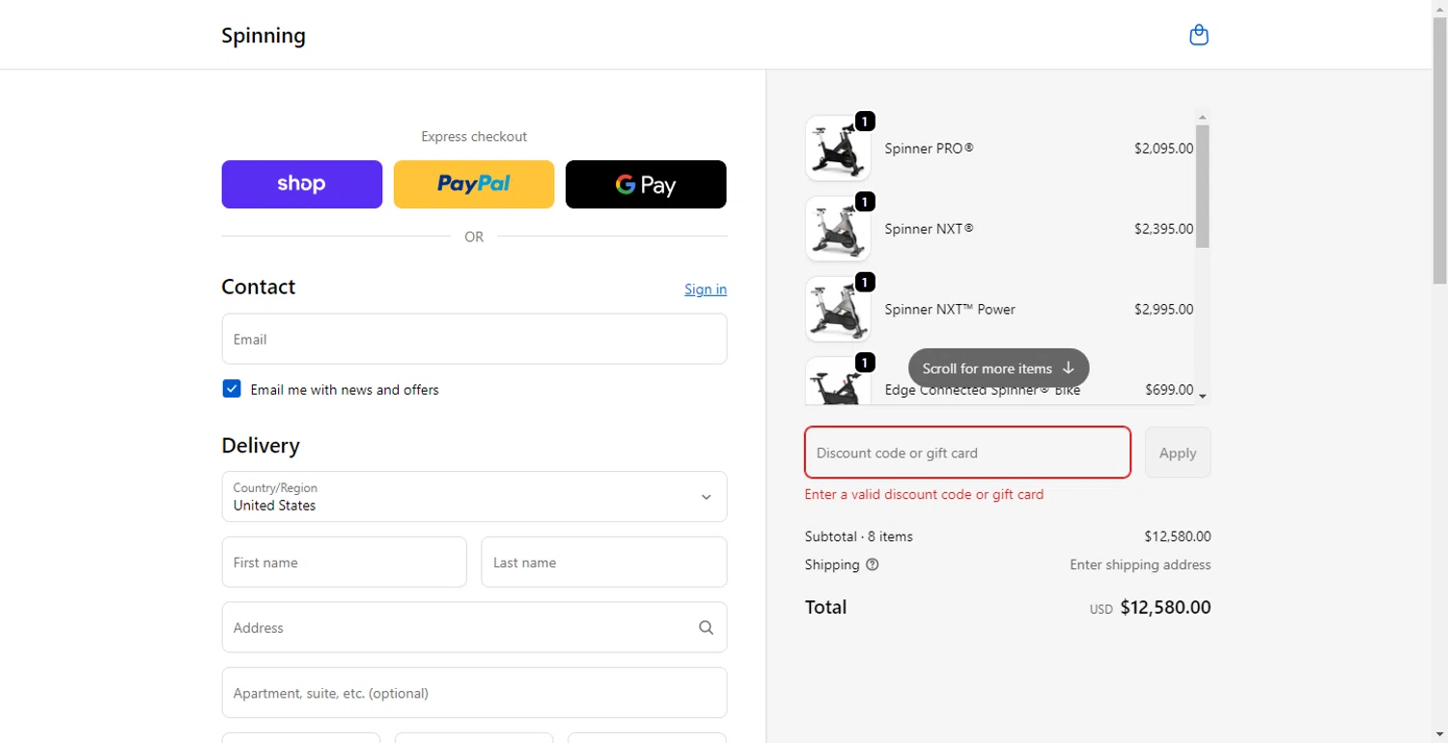Image resolution: width=1448 pixels, height=743 pixels.
Task: Open the Country/Region dropdown
Action: [x=474, y=496]
